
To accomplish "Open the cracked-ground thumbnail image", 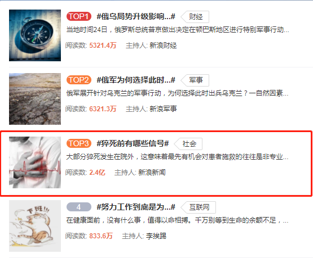I will 35,99.
